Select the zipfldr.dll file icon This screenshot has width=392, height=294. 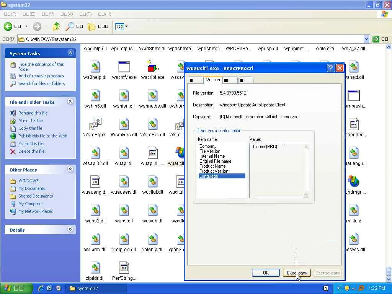click(x=95, y=268)
